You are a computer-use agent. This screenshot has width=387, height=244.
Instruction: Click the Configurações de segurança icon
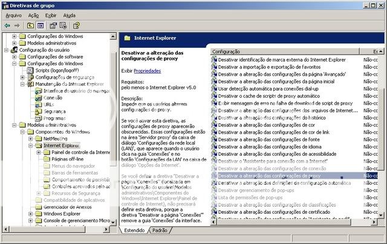coord(31,77)
